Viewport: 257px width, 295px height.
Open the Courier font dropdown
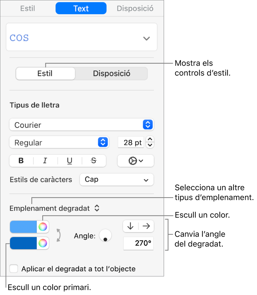81,125
